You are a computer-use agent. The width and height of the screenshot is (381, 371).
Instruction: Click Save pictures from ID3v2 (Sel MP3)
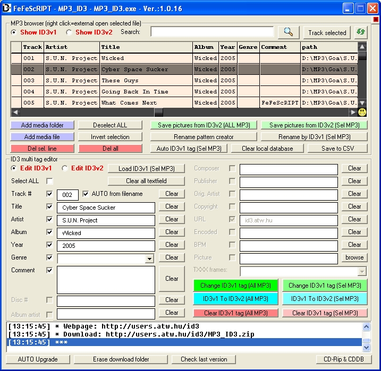tap(314, 125)
